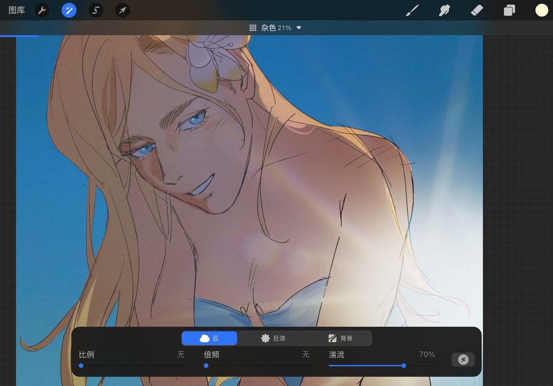553x386 pixels.
Task: Click the striped icon on 背脊 tab
Action: click(x=332, y=338)
